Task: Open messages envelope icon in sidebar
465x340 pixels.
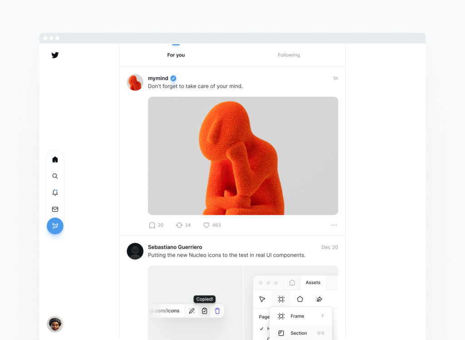Action: (55, 210)
